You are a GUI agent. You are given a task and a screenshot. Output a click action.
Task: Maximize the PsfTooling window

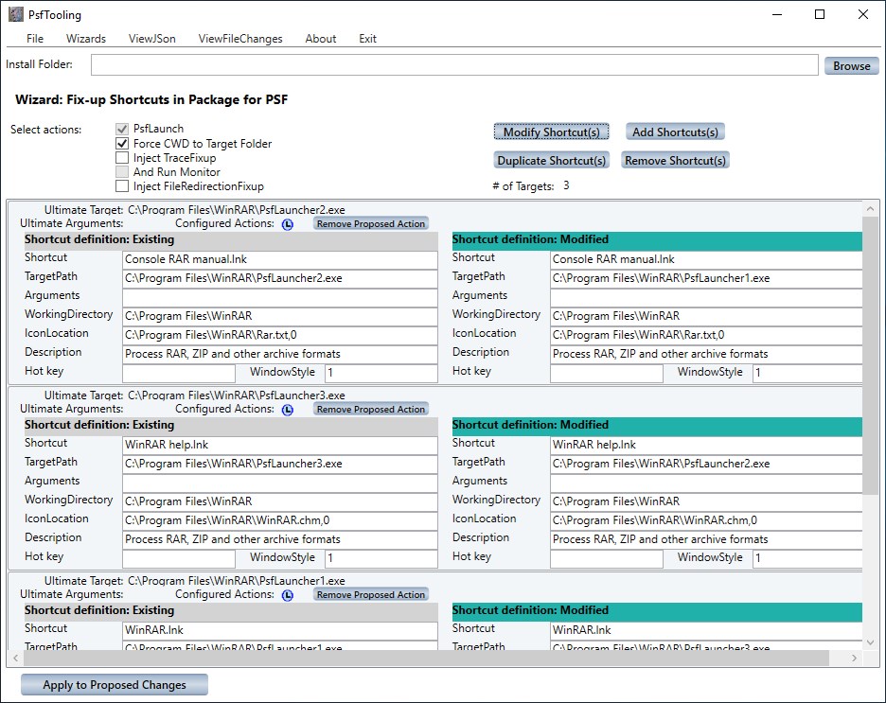click(820, 15)
